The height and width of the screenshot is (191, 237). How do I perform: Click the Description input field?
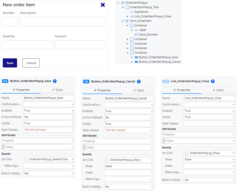(x=62, y=22)
